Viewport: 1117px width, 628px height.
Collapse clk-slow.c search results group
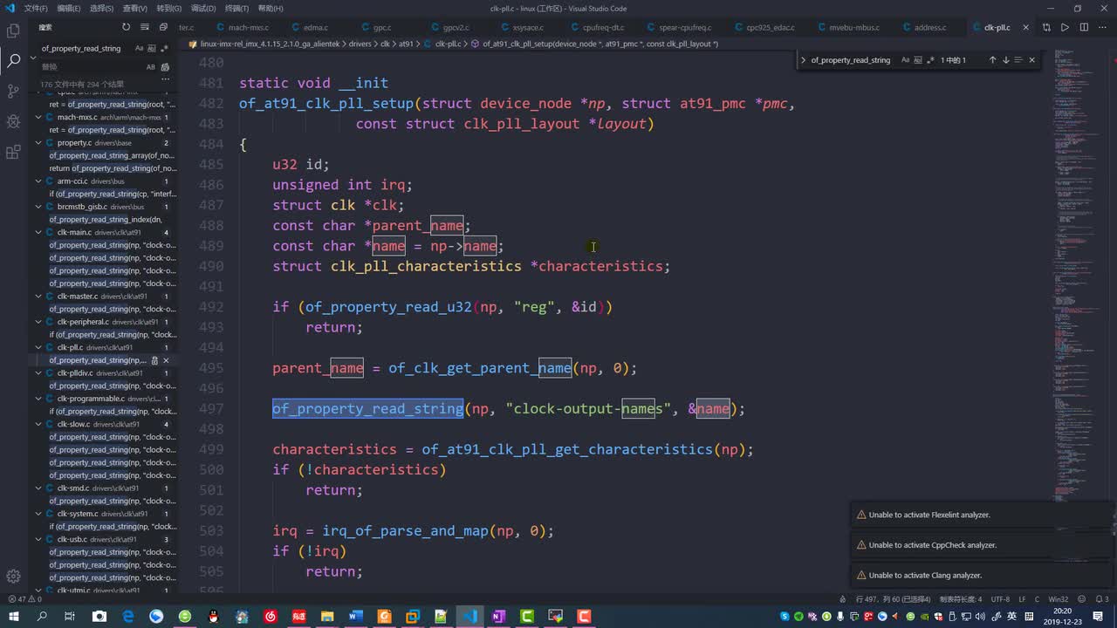pos(38,424)
